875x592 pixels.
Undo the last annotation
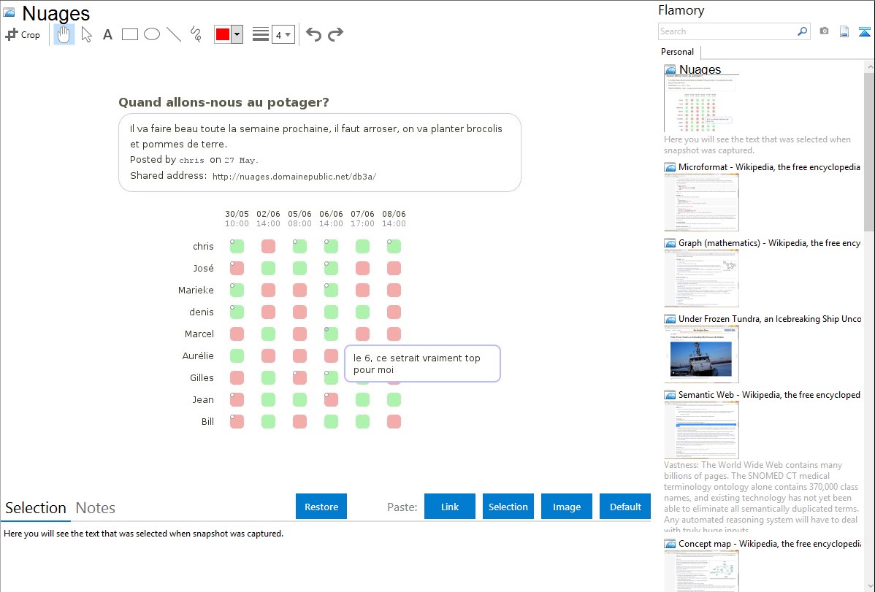313,34
